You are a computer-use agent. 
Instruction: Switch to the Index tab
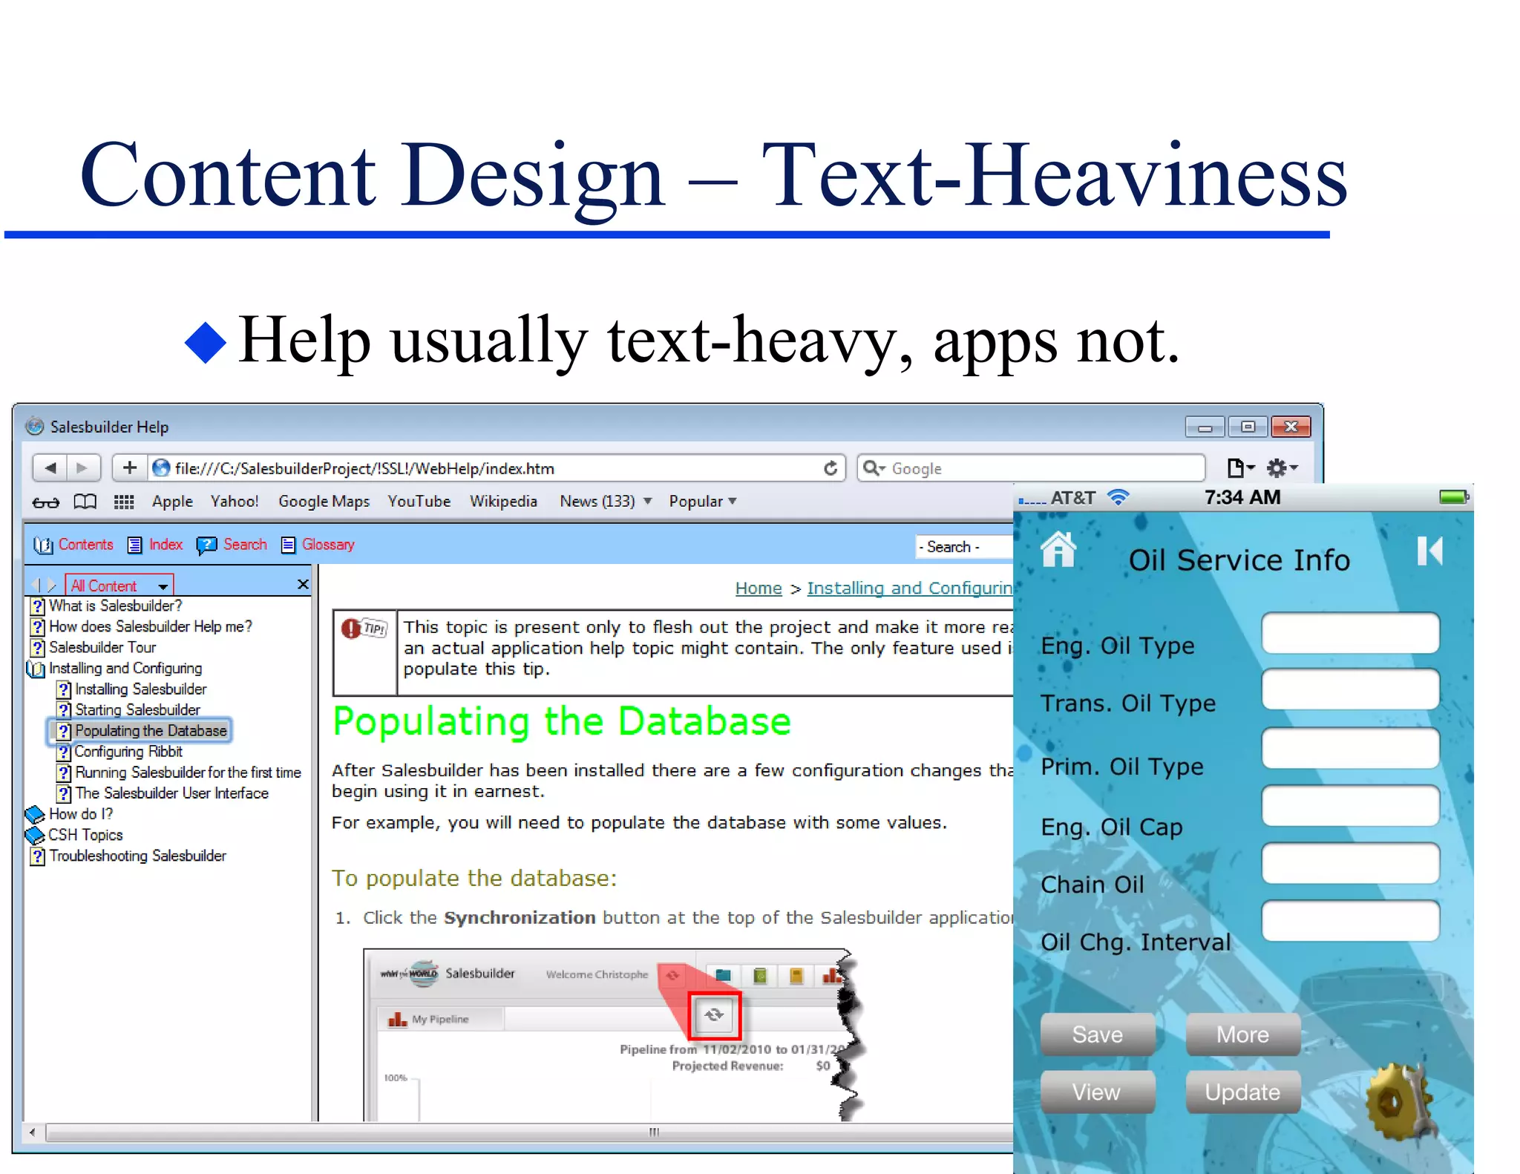[x=155, y=545]
